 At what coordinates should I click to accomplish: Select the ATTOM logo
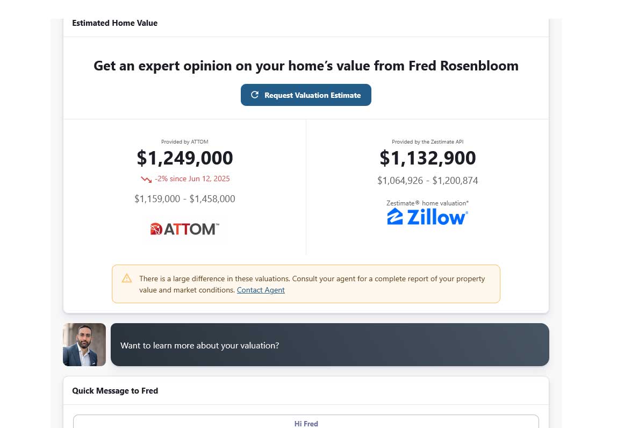click(x=185, y=229)
